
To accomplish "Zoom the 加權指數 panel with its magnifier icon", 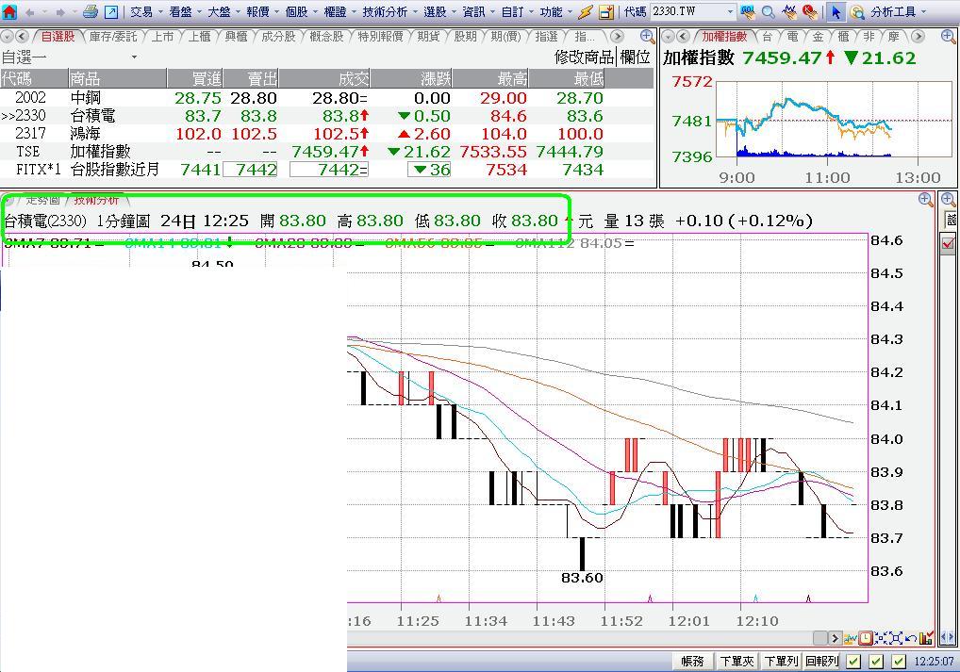I will click(x=949, y=37).
